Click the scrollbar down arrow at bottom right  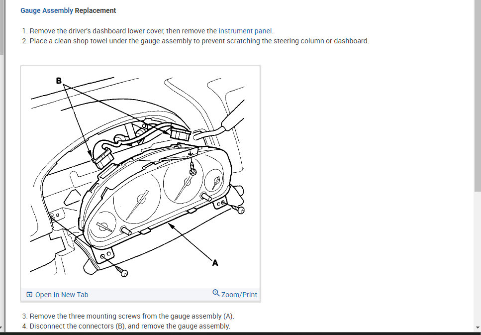(478, 328)
